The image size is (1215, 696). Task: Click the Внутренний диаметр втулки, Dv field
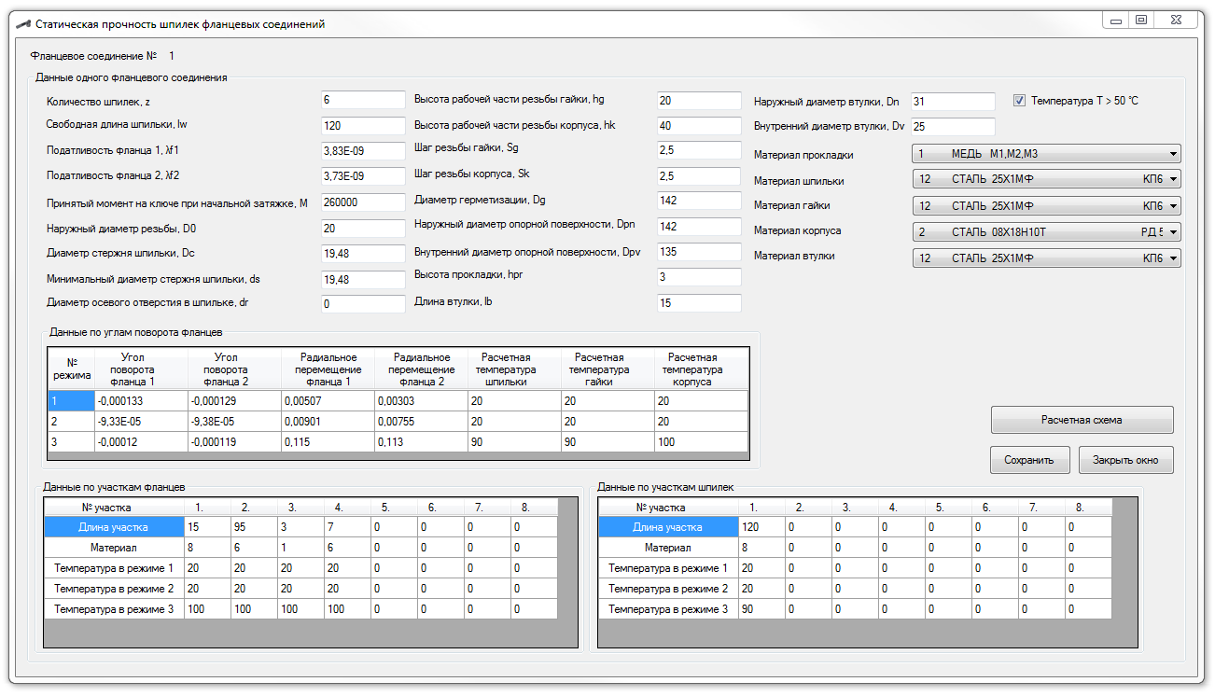tap(953, 127)
